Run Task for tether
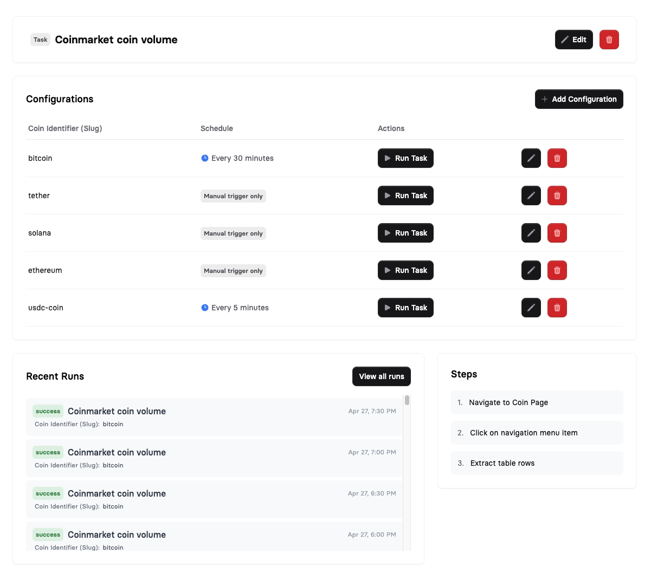 [x=405, y=195]
